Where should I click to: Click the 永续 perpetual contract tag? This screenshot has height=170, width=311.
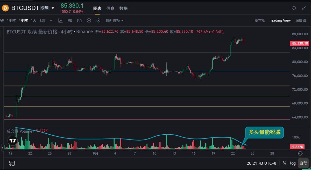coord(44,8)
